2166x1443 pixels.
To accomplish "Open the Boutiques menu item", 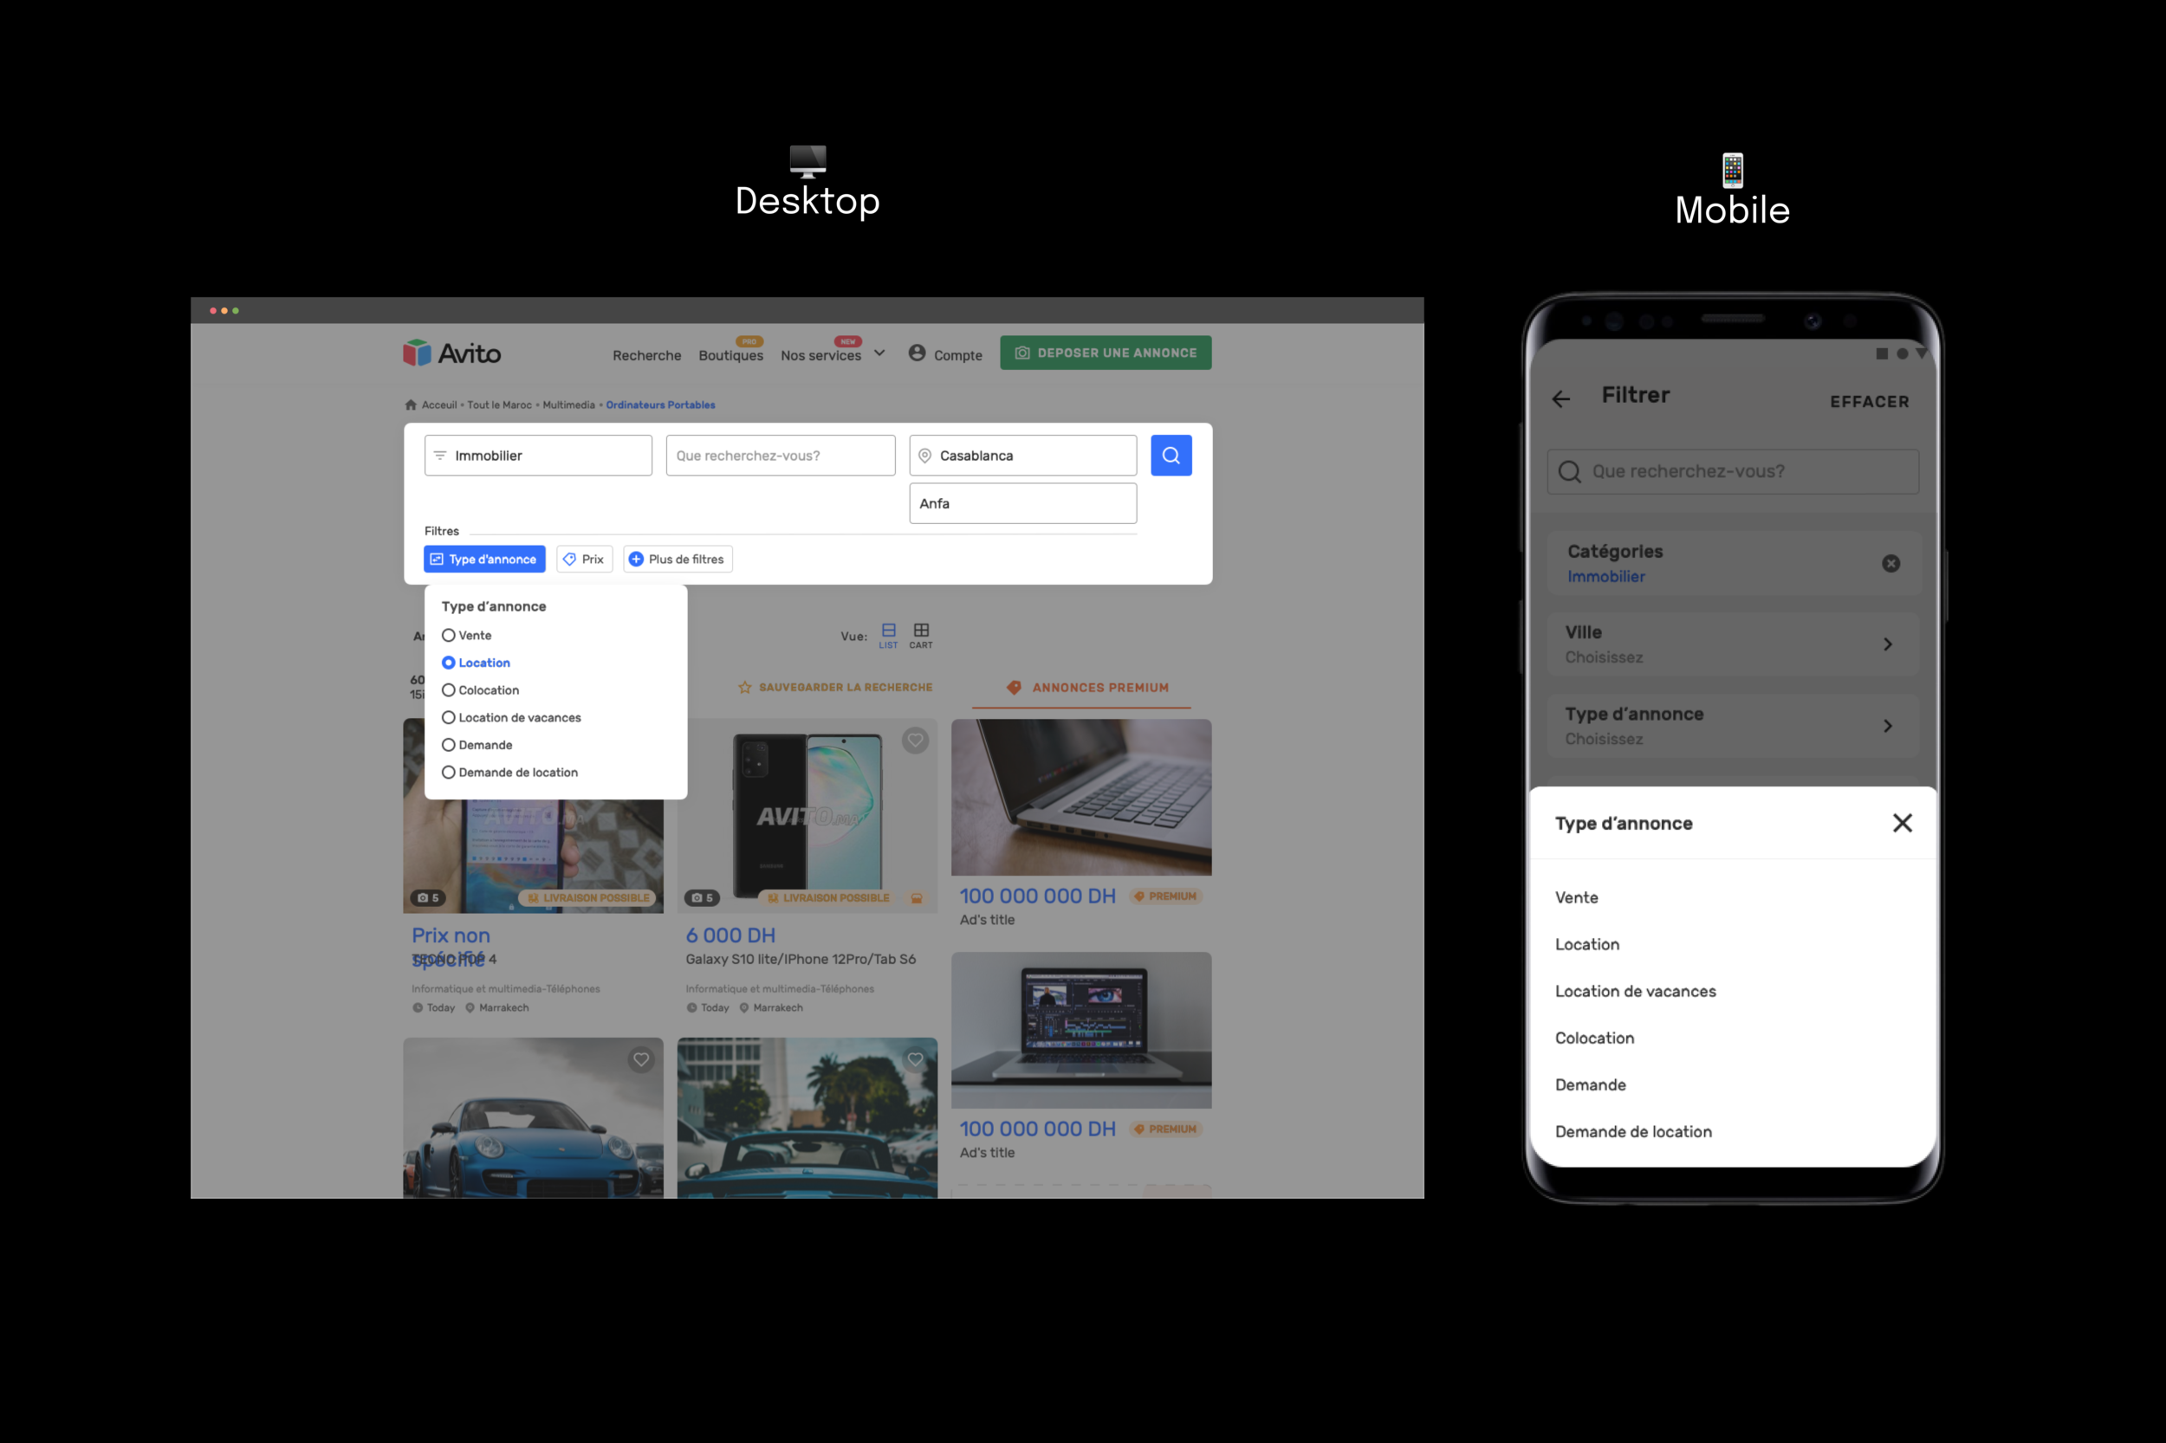I will coord(730,355).
